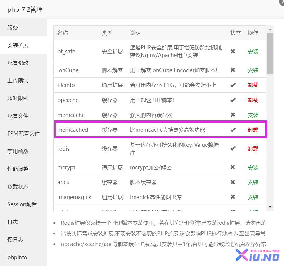Open the 配置文件 tab

(x=23, y=116)
